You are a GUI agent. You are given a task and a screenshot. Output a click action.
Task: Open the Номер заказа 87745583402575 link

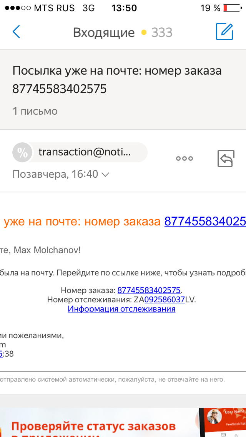click(x=149, y=290)
